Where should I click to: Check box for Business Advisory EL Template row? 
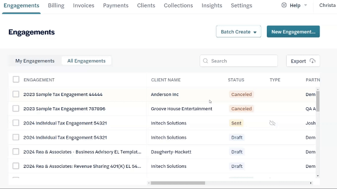click(x=16, y=152)
